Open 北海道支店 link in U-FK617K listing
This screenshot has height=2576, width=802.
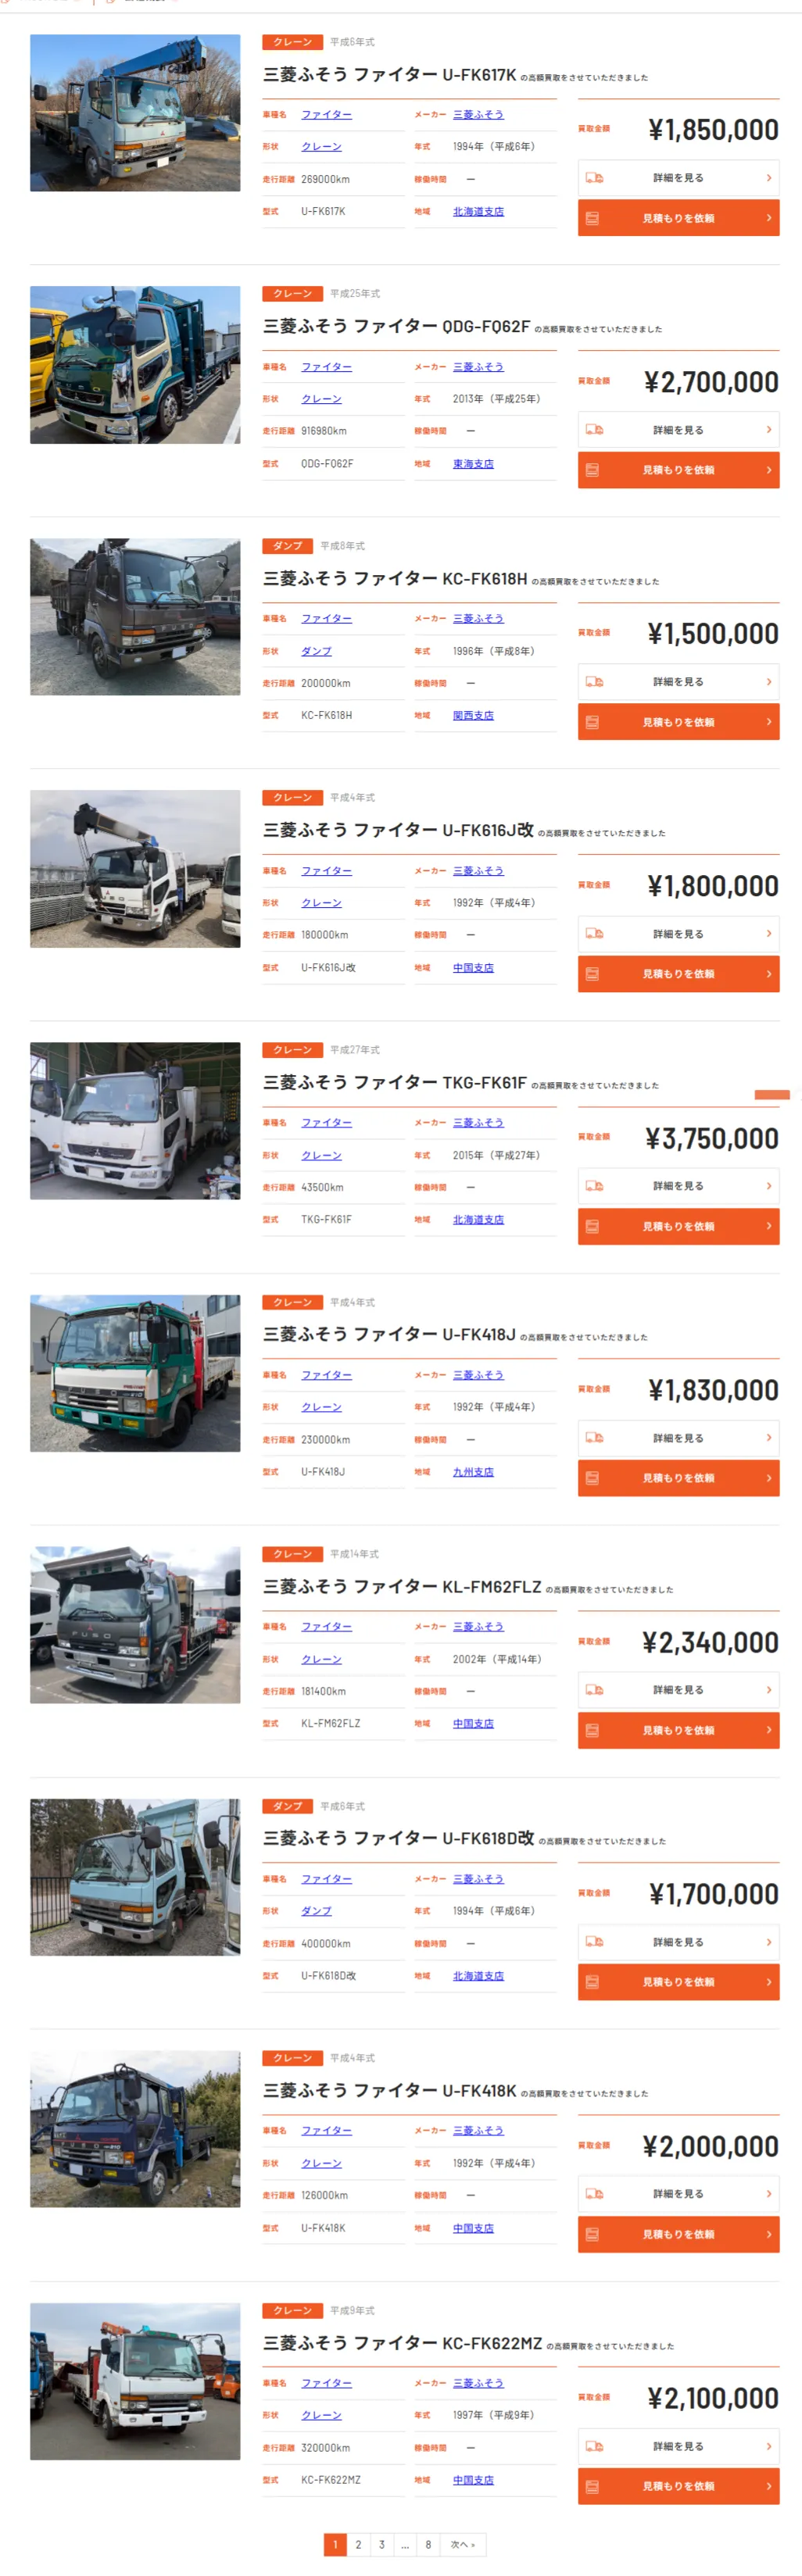(x=478, y=212)
